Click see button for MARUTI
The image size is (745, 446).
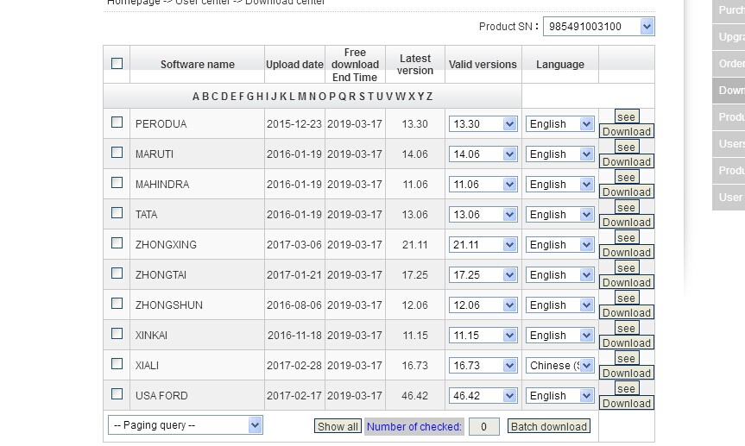pyautogui.click(x=626, y=148)
